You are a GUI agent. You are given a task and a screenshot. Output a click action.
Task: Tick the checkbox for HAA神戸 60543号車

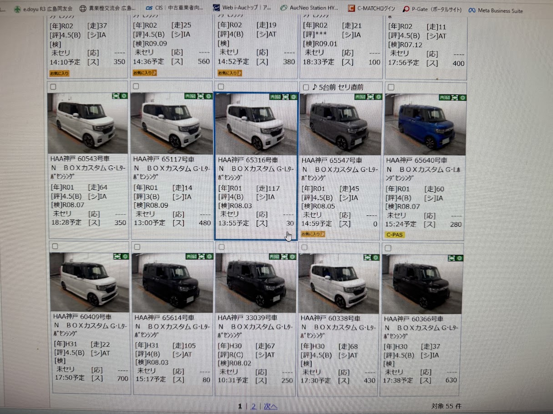coord(53,86)
